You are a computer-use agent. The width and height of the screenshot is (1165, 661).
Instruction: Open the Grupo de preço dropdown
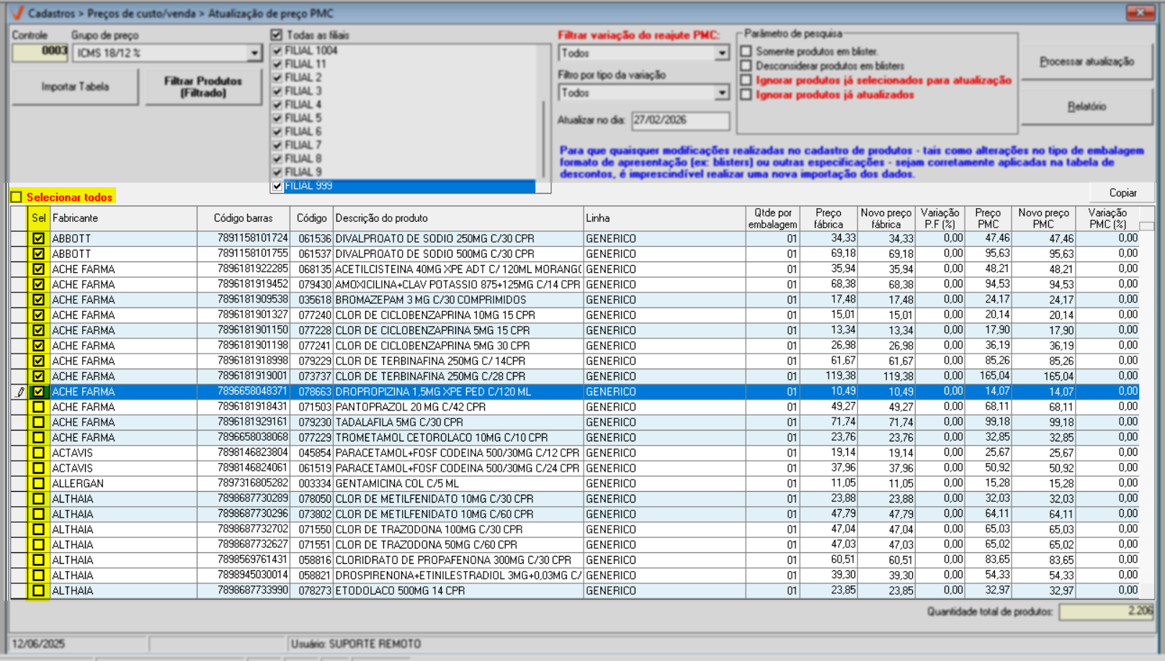[254, 53]
